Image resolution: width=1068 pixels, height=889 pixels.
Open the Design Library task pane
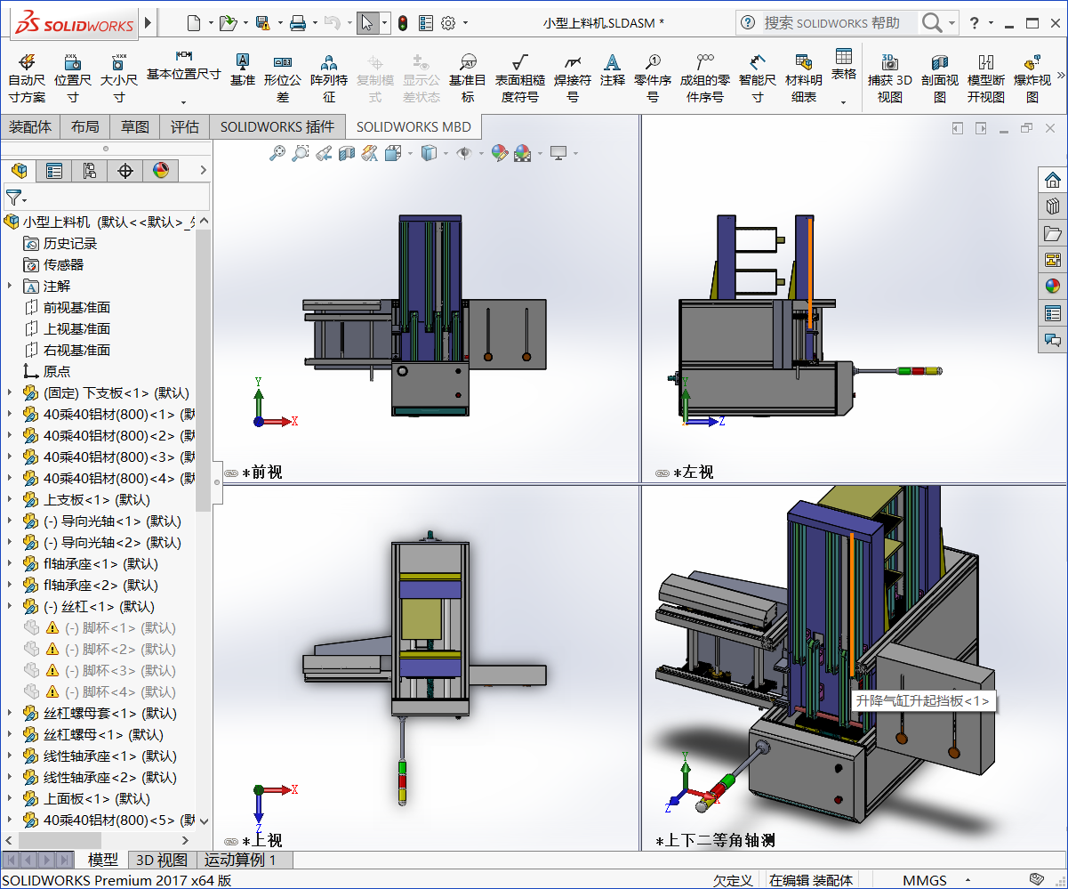click(x=1053, y=206)
